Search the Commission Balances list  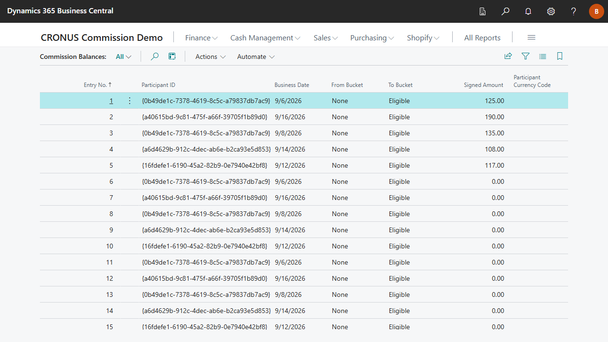click(x=154, y=57)
